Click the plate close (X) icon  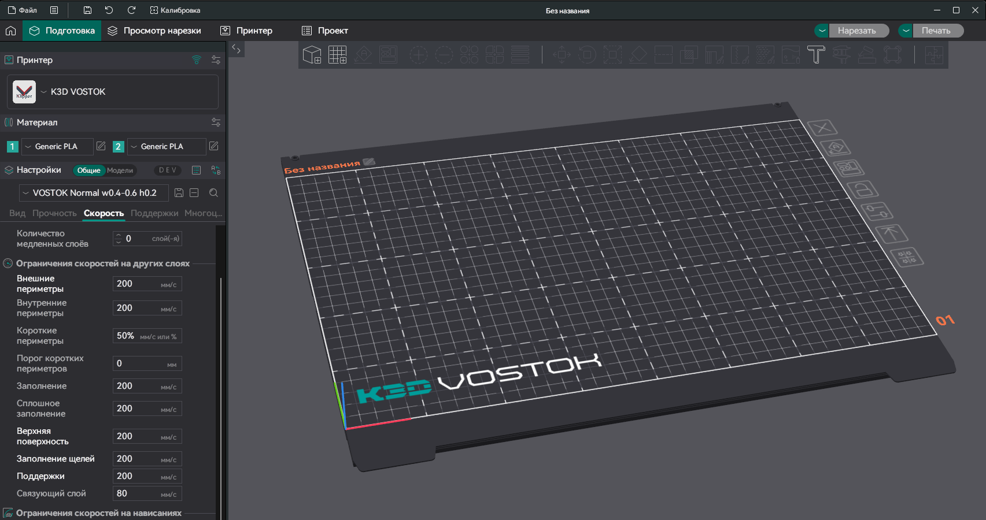(x=822, y=128)
